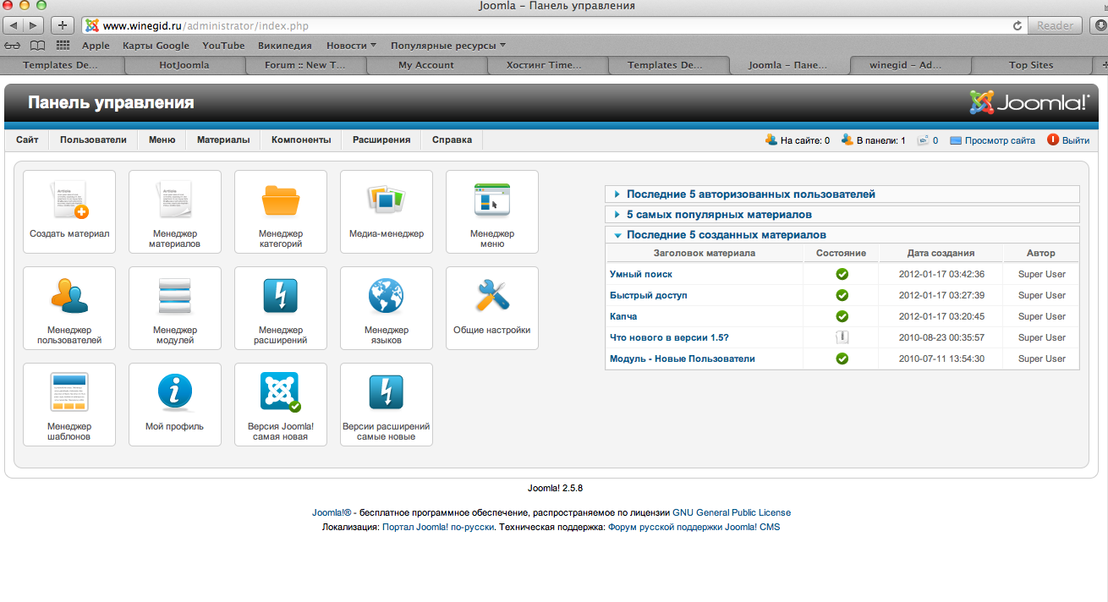The width and height of the screenshot is (1108, 602).
Task: Open the Пользователи menu
Action: (x=93, y=140)
